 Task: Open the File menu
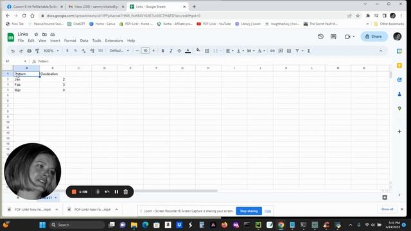[21, 40]
